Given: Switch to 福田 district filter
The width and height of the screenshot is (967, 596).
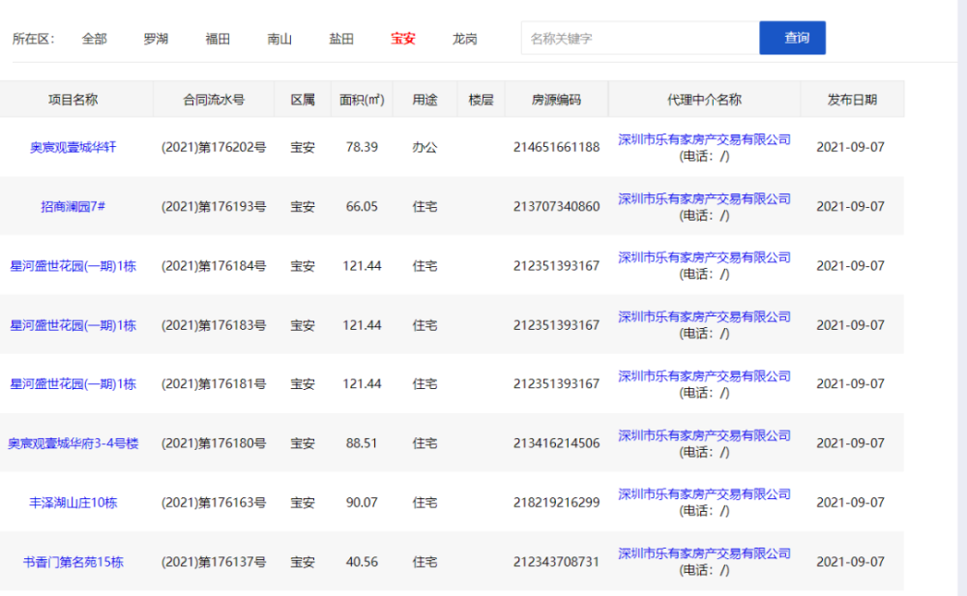Looking at the screenshot, I should [218, 39].
